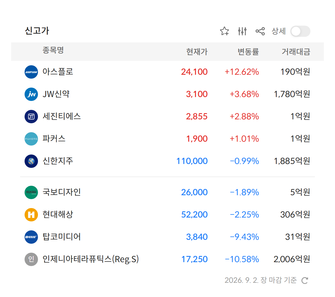Click the +2.88% change value

click(x=244, y=117)
